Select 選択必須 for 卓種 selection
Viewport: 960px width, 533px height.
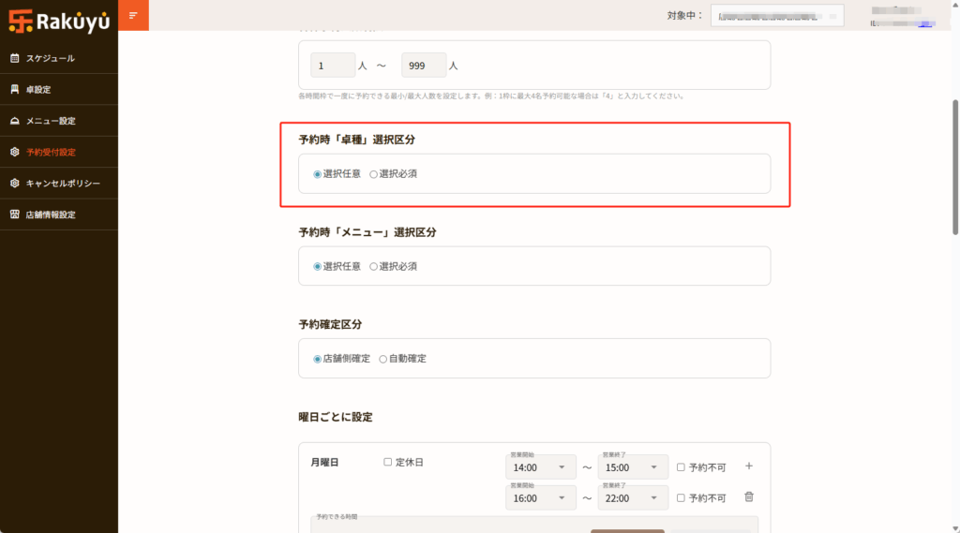pyautogui.click(x=374, y=174)
